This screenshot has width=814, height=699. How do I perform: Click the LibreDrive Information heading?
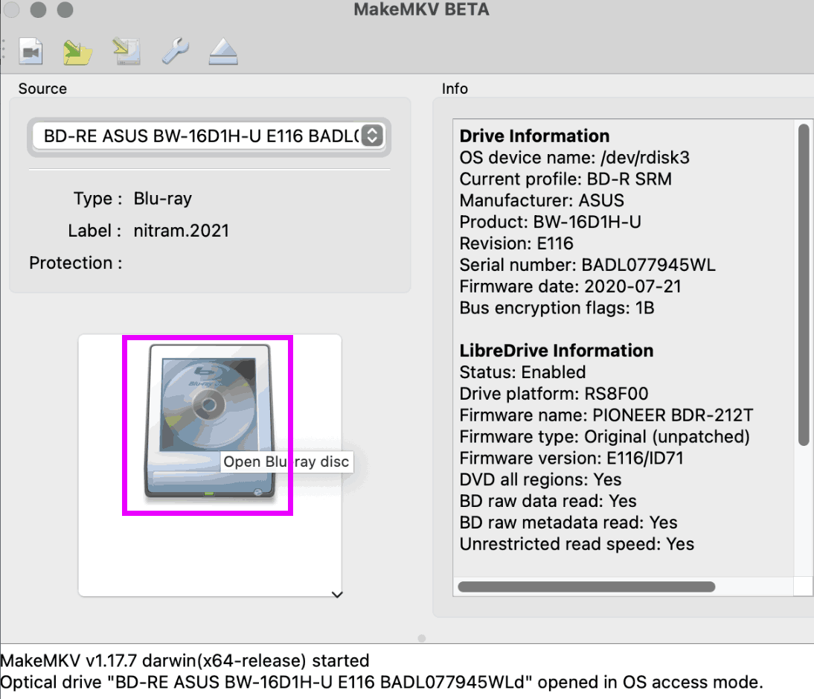(x=557, y=351)
